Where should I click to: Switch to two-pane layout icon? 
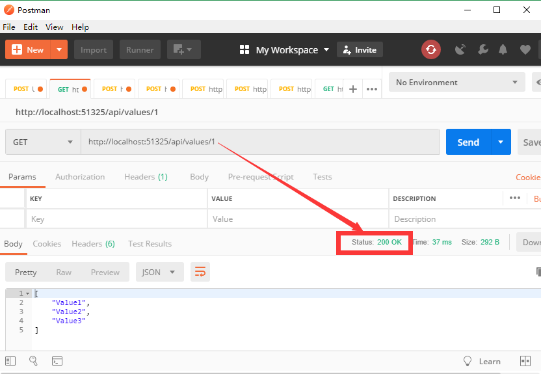click(525, 361)
